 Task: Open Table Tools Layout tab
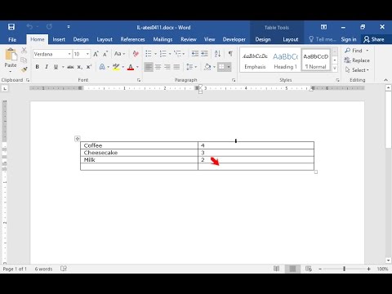[x=291, y=39]
